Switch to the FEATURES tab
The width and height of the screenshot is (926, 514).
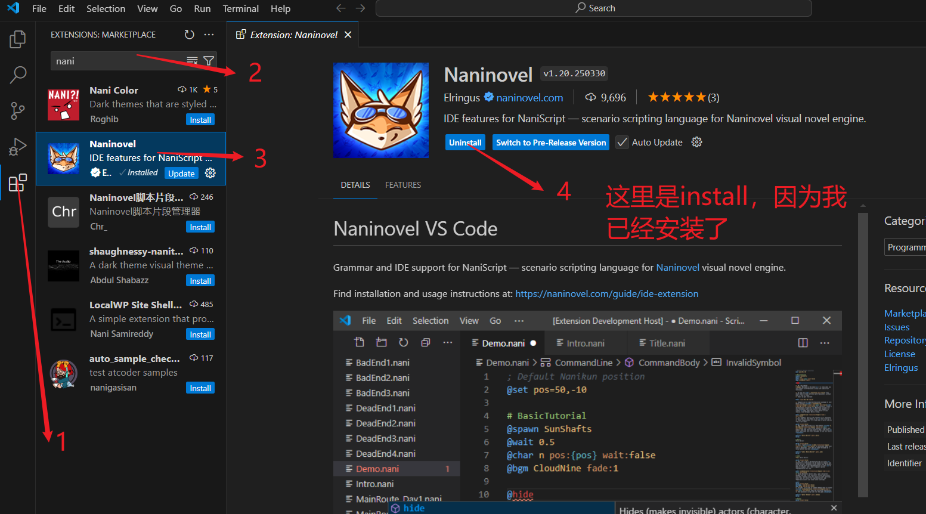403,185
